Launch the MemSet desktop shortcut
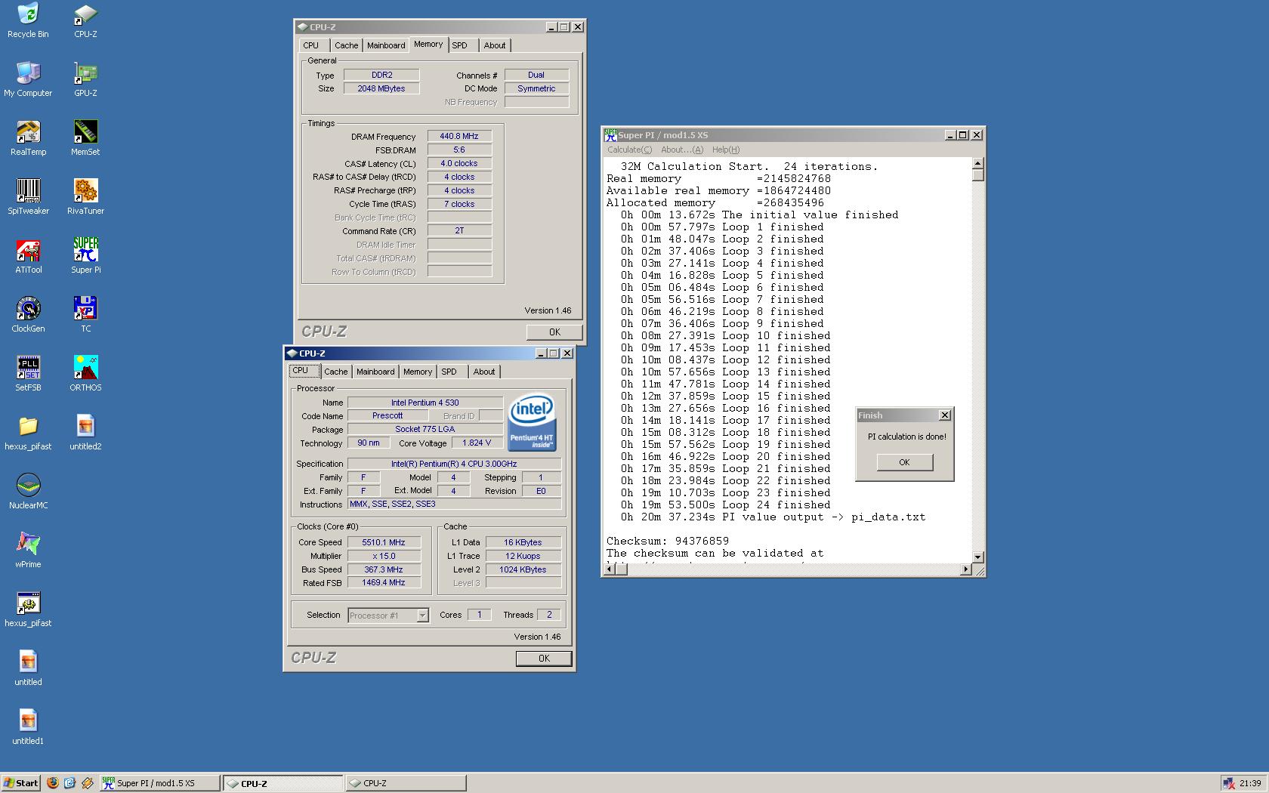The height and width of the screenshot is (793, 1269). (85, 138)
